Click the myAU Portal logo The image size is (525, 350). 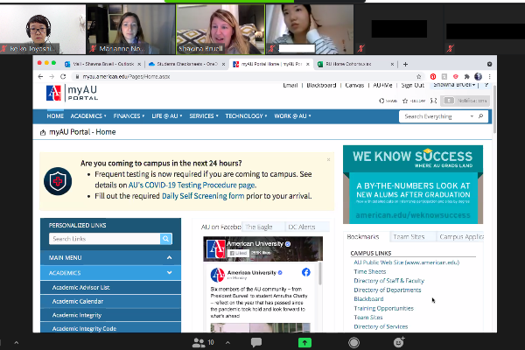72,93
